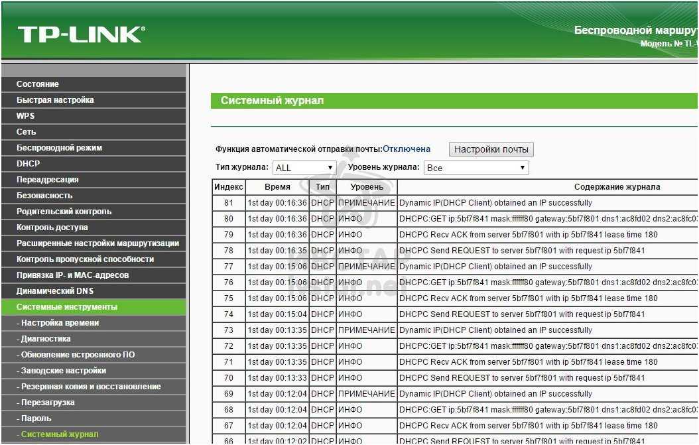Viewport: 699px width, 445px height.
Task: Open Быстрая настройка in sidebar
Action: point(55,100)
